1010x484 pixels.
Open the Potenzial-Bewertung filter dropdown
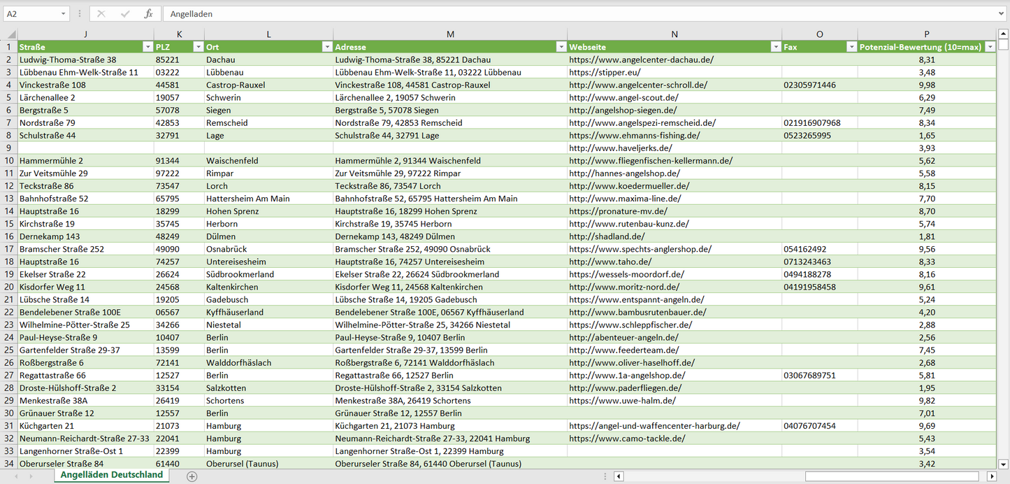pyautogui.click(x=990, y=47)
